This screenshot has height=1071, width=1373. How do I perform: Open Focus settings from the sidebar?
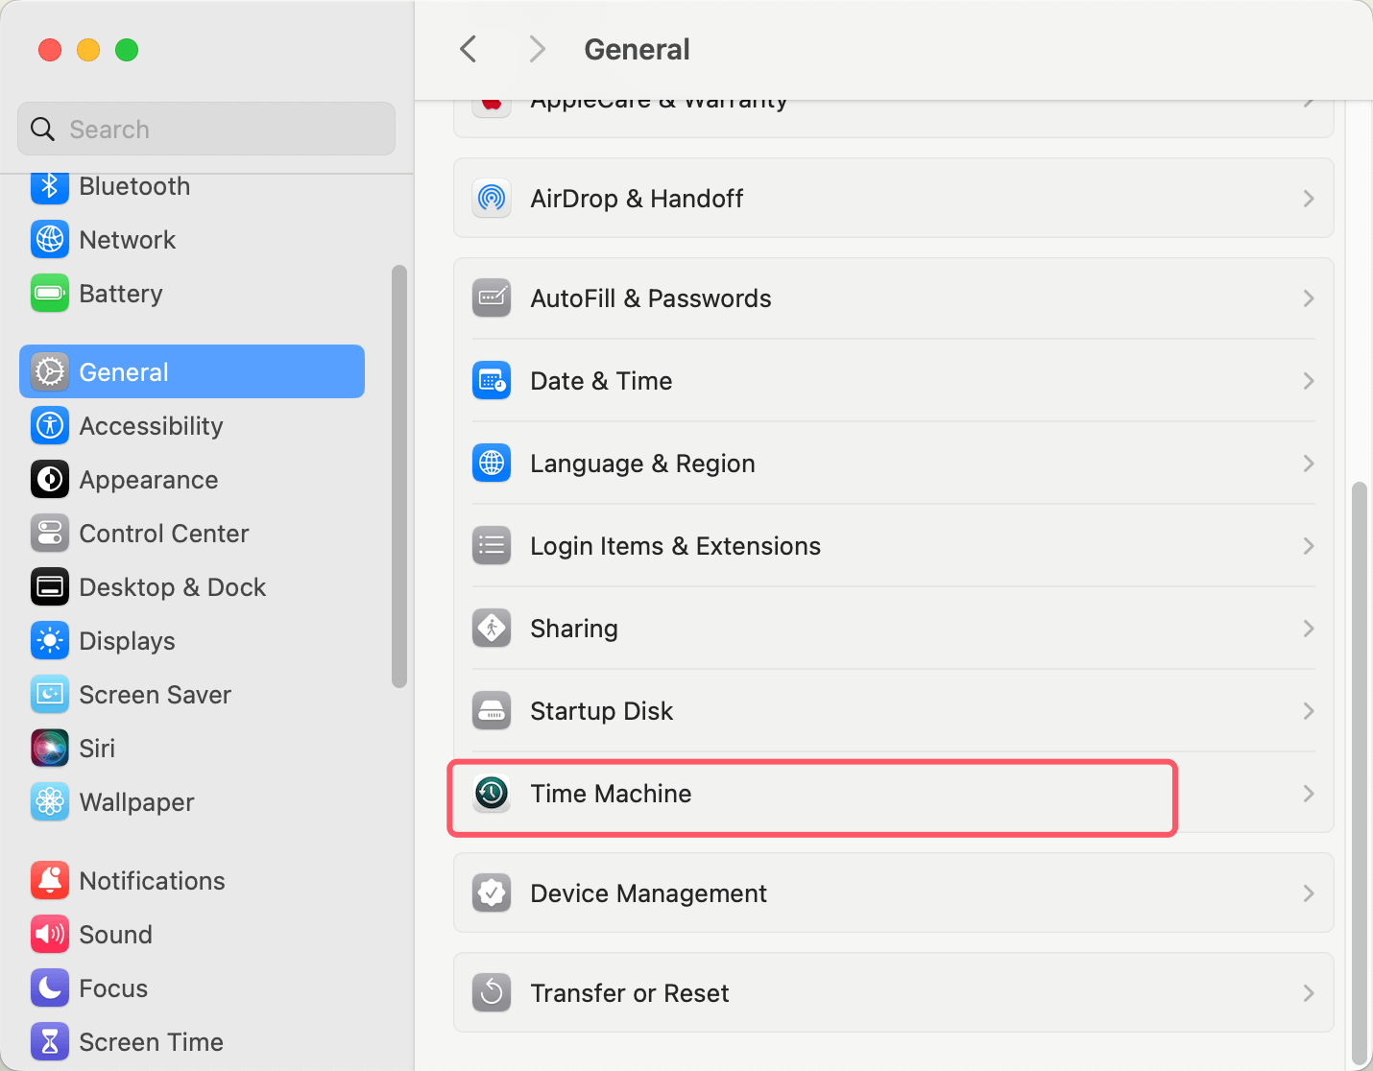(x=50, y=988)
